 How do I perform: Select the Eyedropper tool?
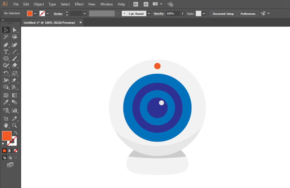pyautogui.click(x=6, y=102)
